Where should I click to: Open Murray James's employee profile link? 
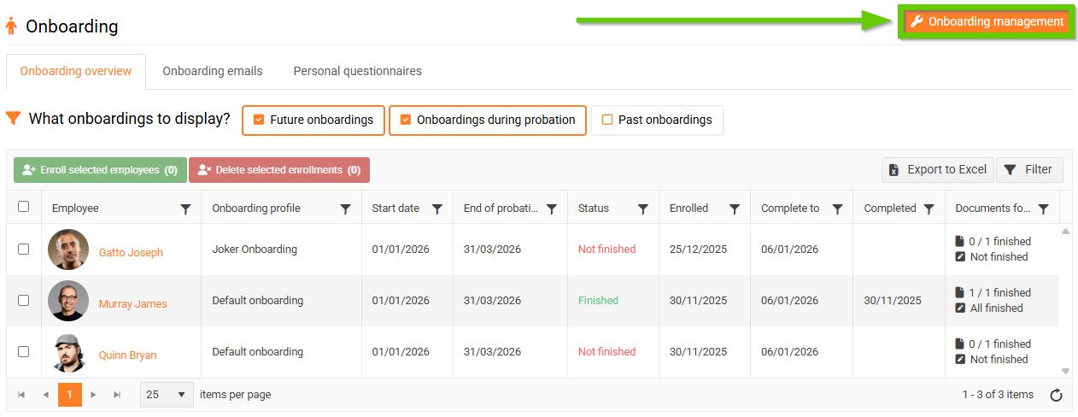click(x=132, y=303)
